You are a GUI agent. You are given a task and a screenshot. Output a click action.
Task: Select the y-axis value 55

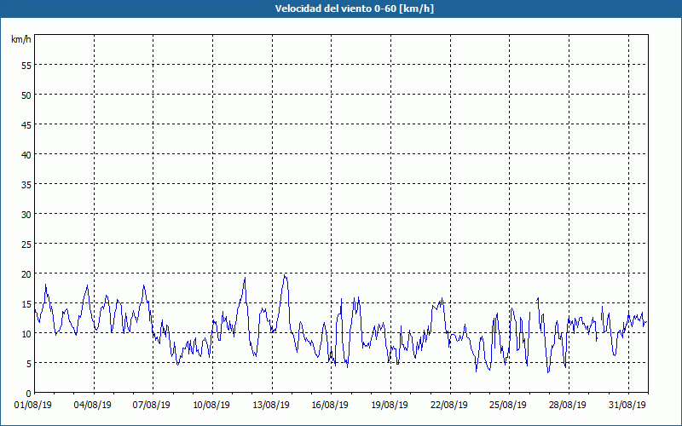[26, 66]
